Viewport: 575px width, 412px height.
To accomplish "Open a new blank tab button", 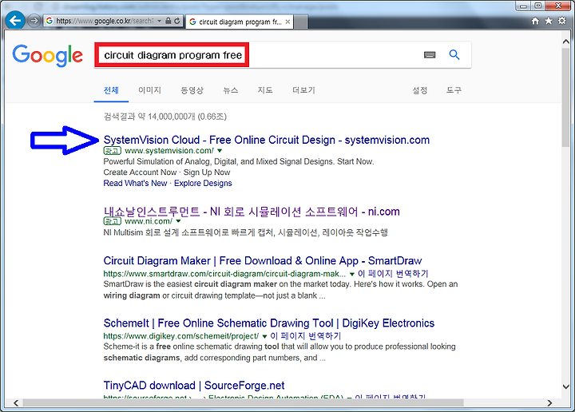I will (x=301, y=22).
